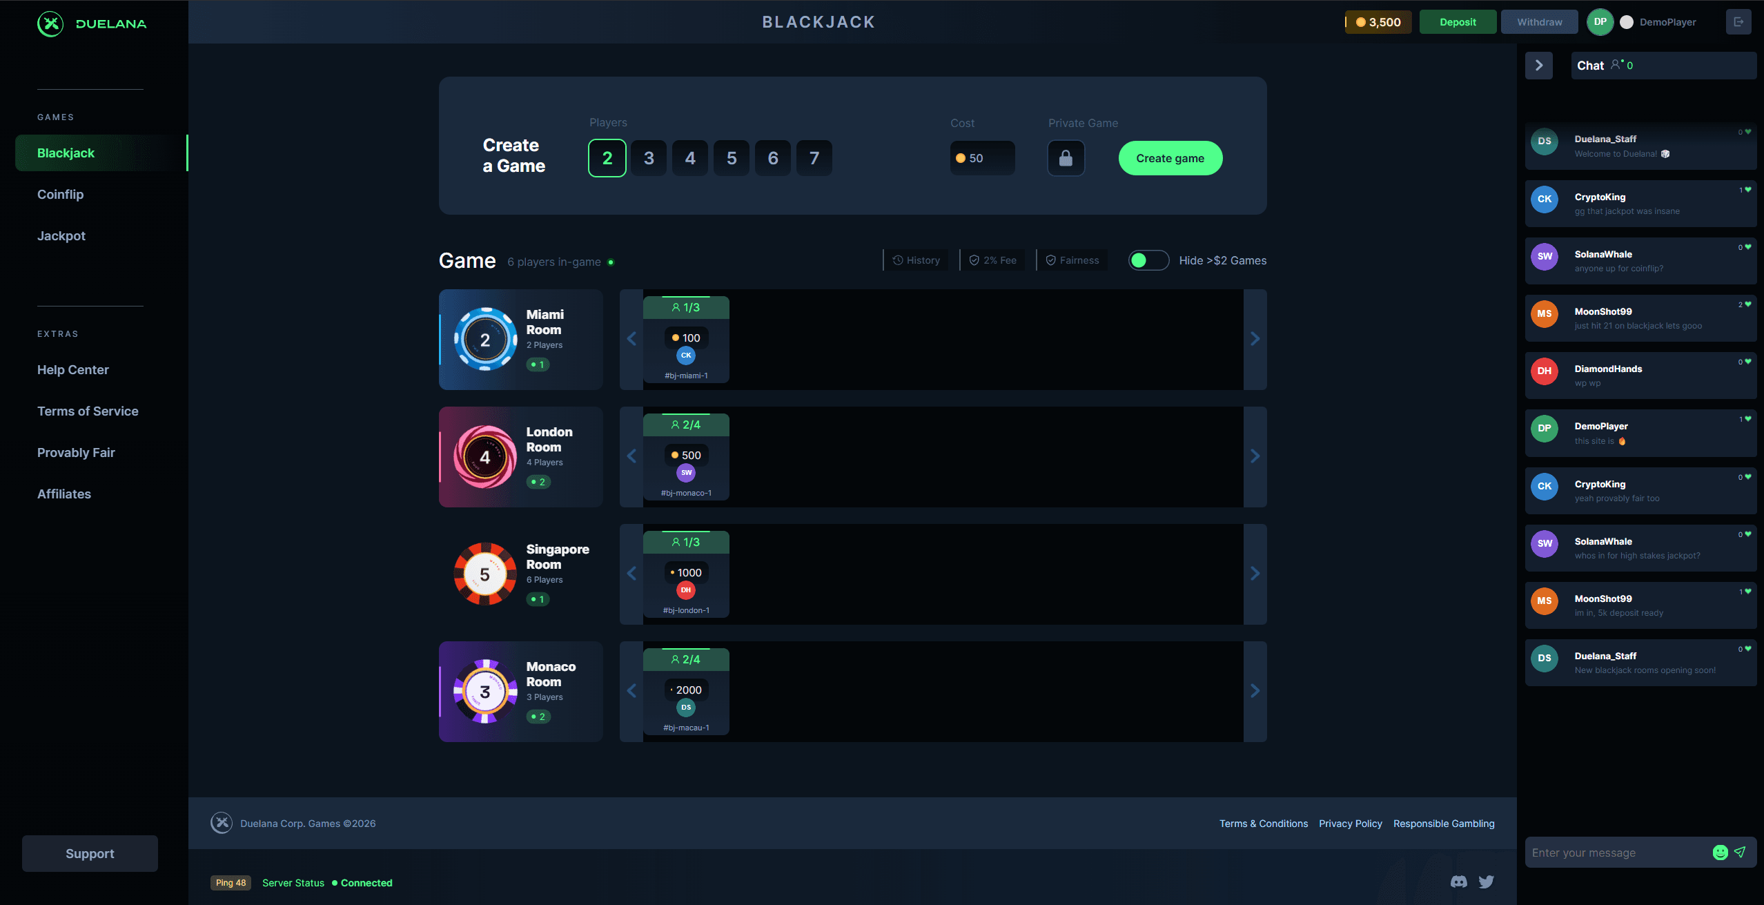Like the SolanaWhale coinflip message heart

[1748, 247]
